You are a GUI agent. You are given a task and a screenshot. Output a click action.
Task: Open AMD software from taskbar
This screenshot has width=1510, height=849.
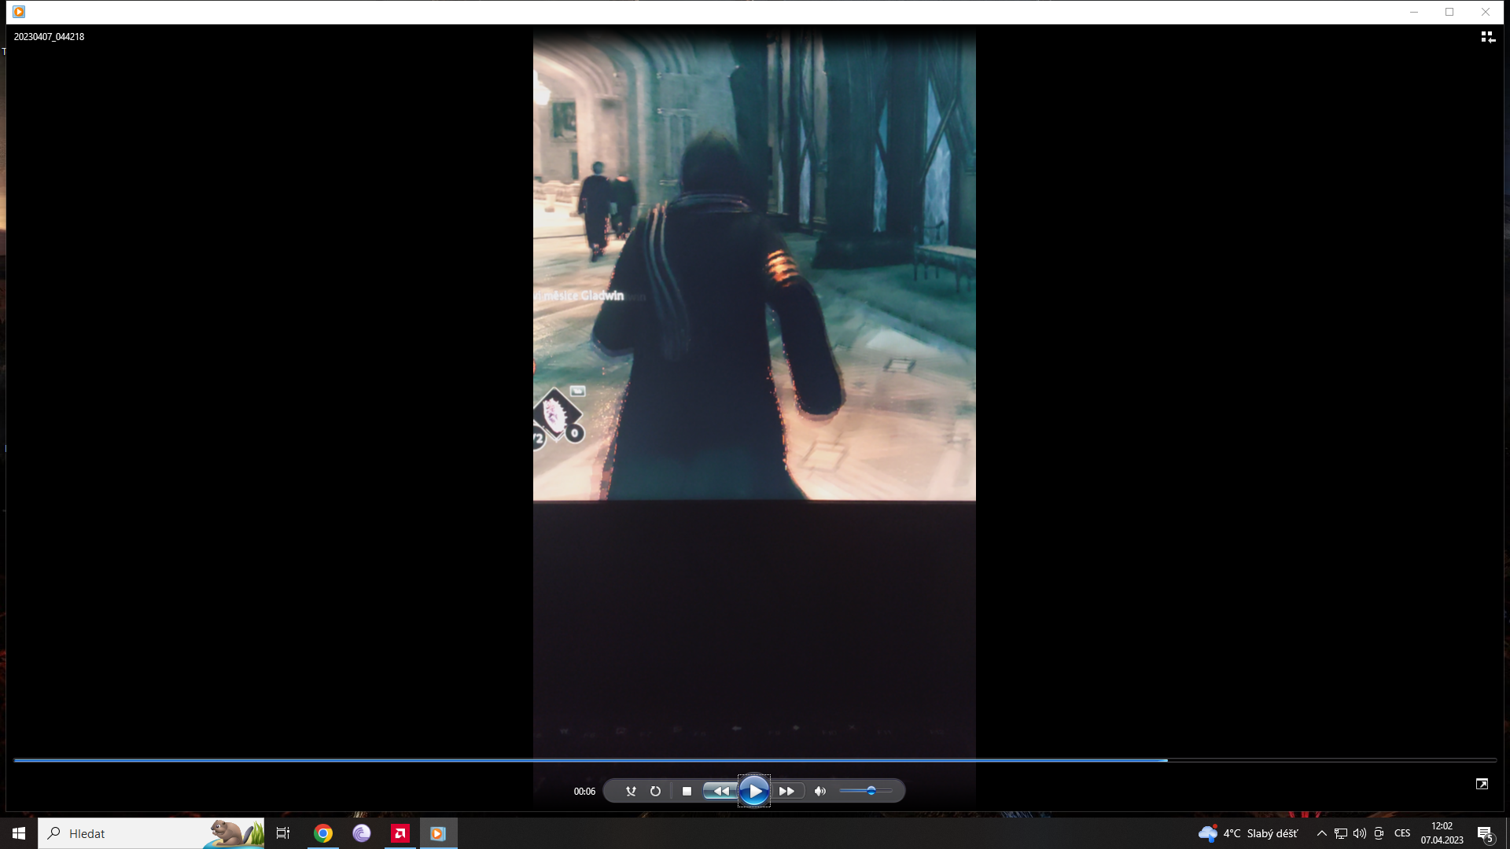[x=400, y=833]
